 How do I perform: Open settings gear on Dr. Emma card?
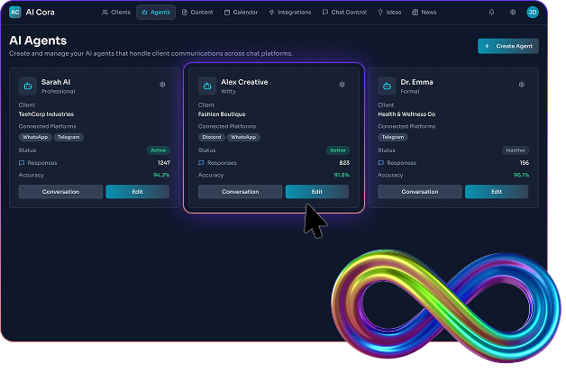pyautogui.click(x=521, y=85)
